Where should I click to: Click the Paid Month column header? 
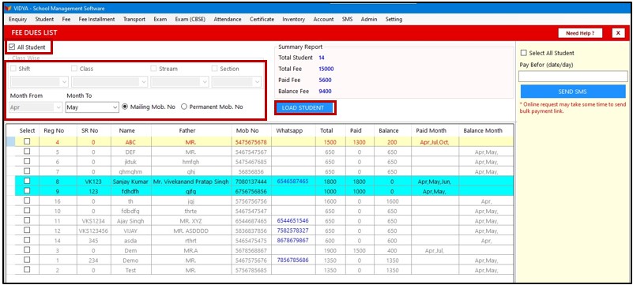431,130
